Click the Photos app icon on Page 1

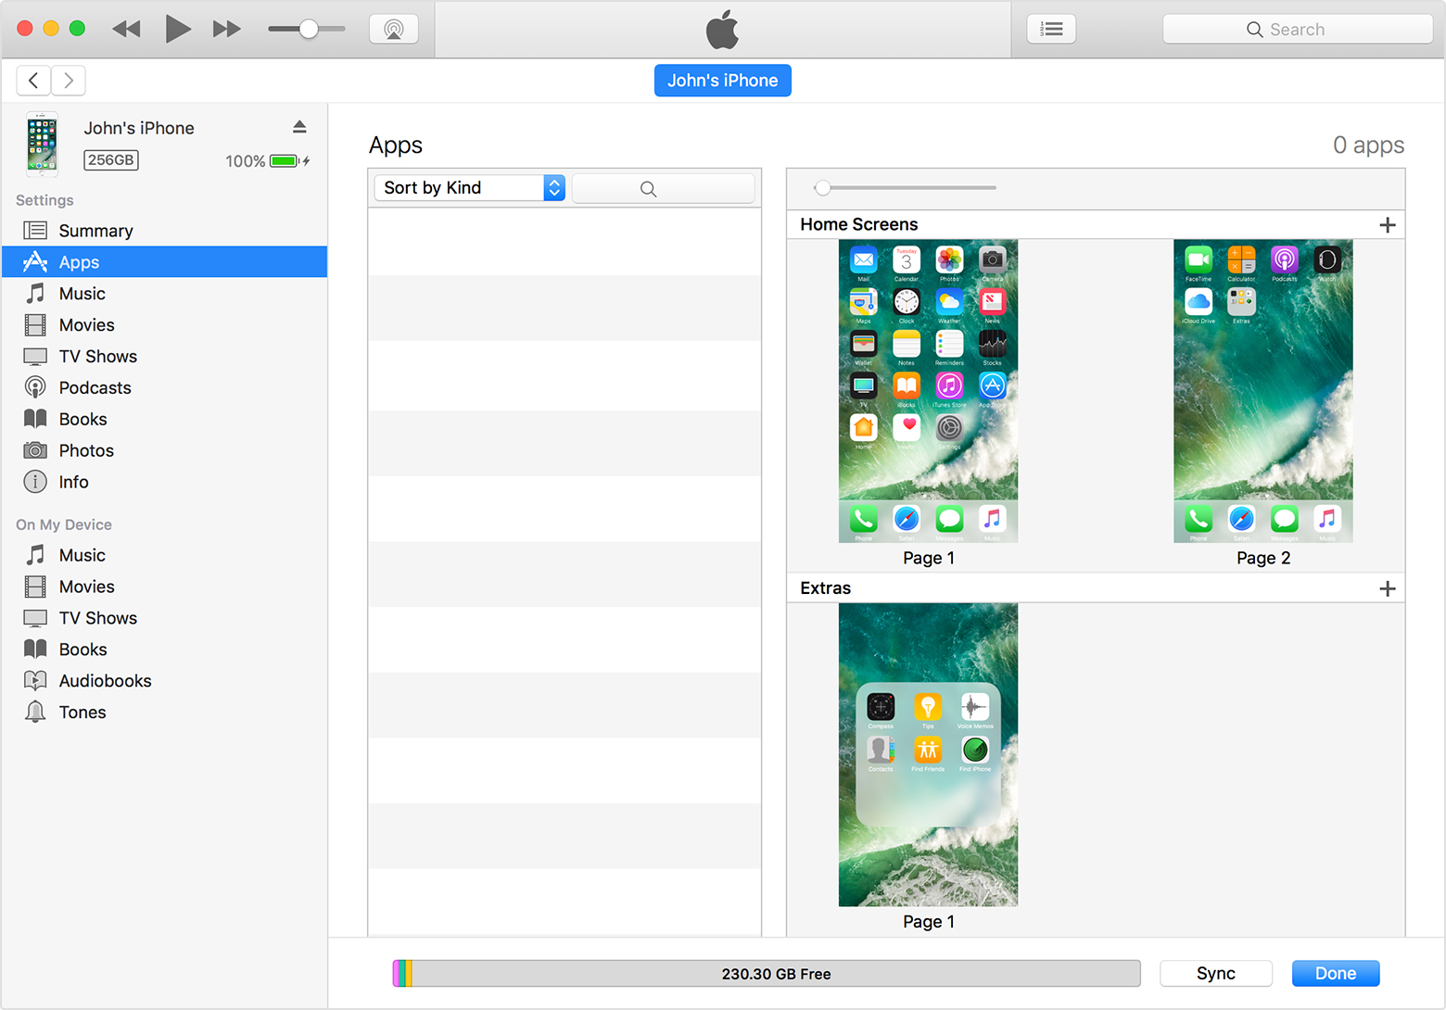(x=949, y=260)
